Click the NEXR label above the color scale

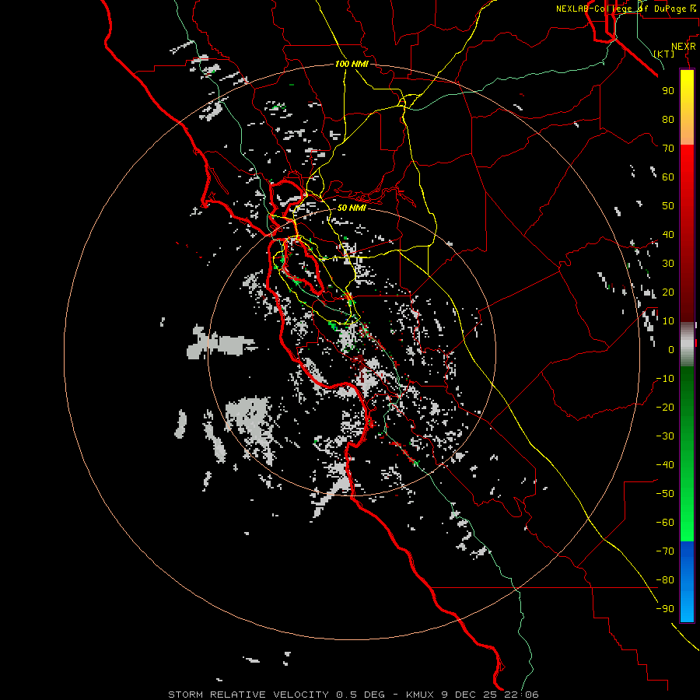(x=684, y=47)
